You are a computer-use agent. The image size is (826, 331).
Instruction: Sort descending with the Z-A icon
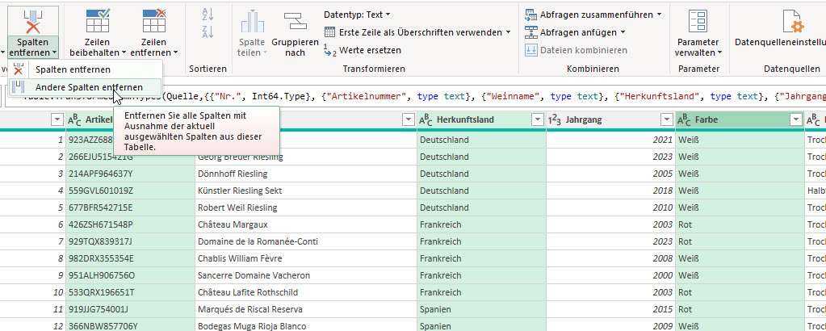tap(208, 32)
